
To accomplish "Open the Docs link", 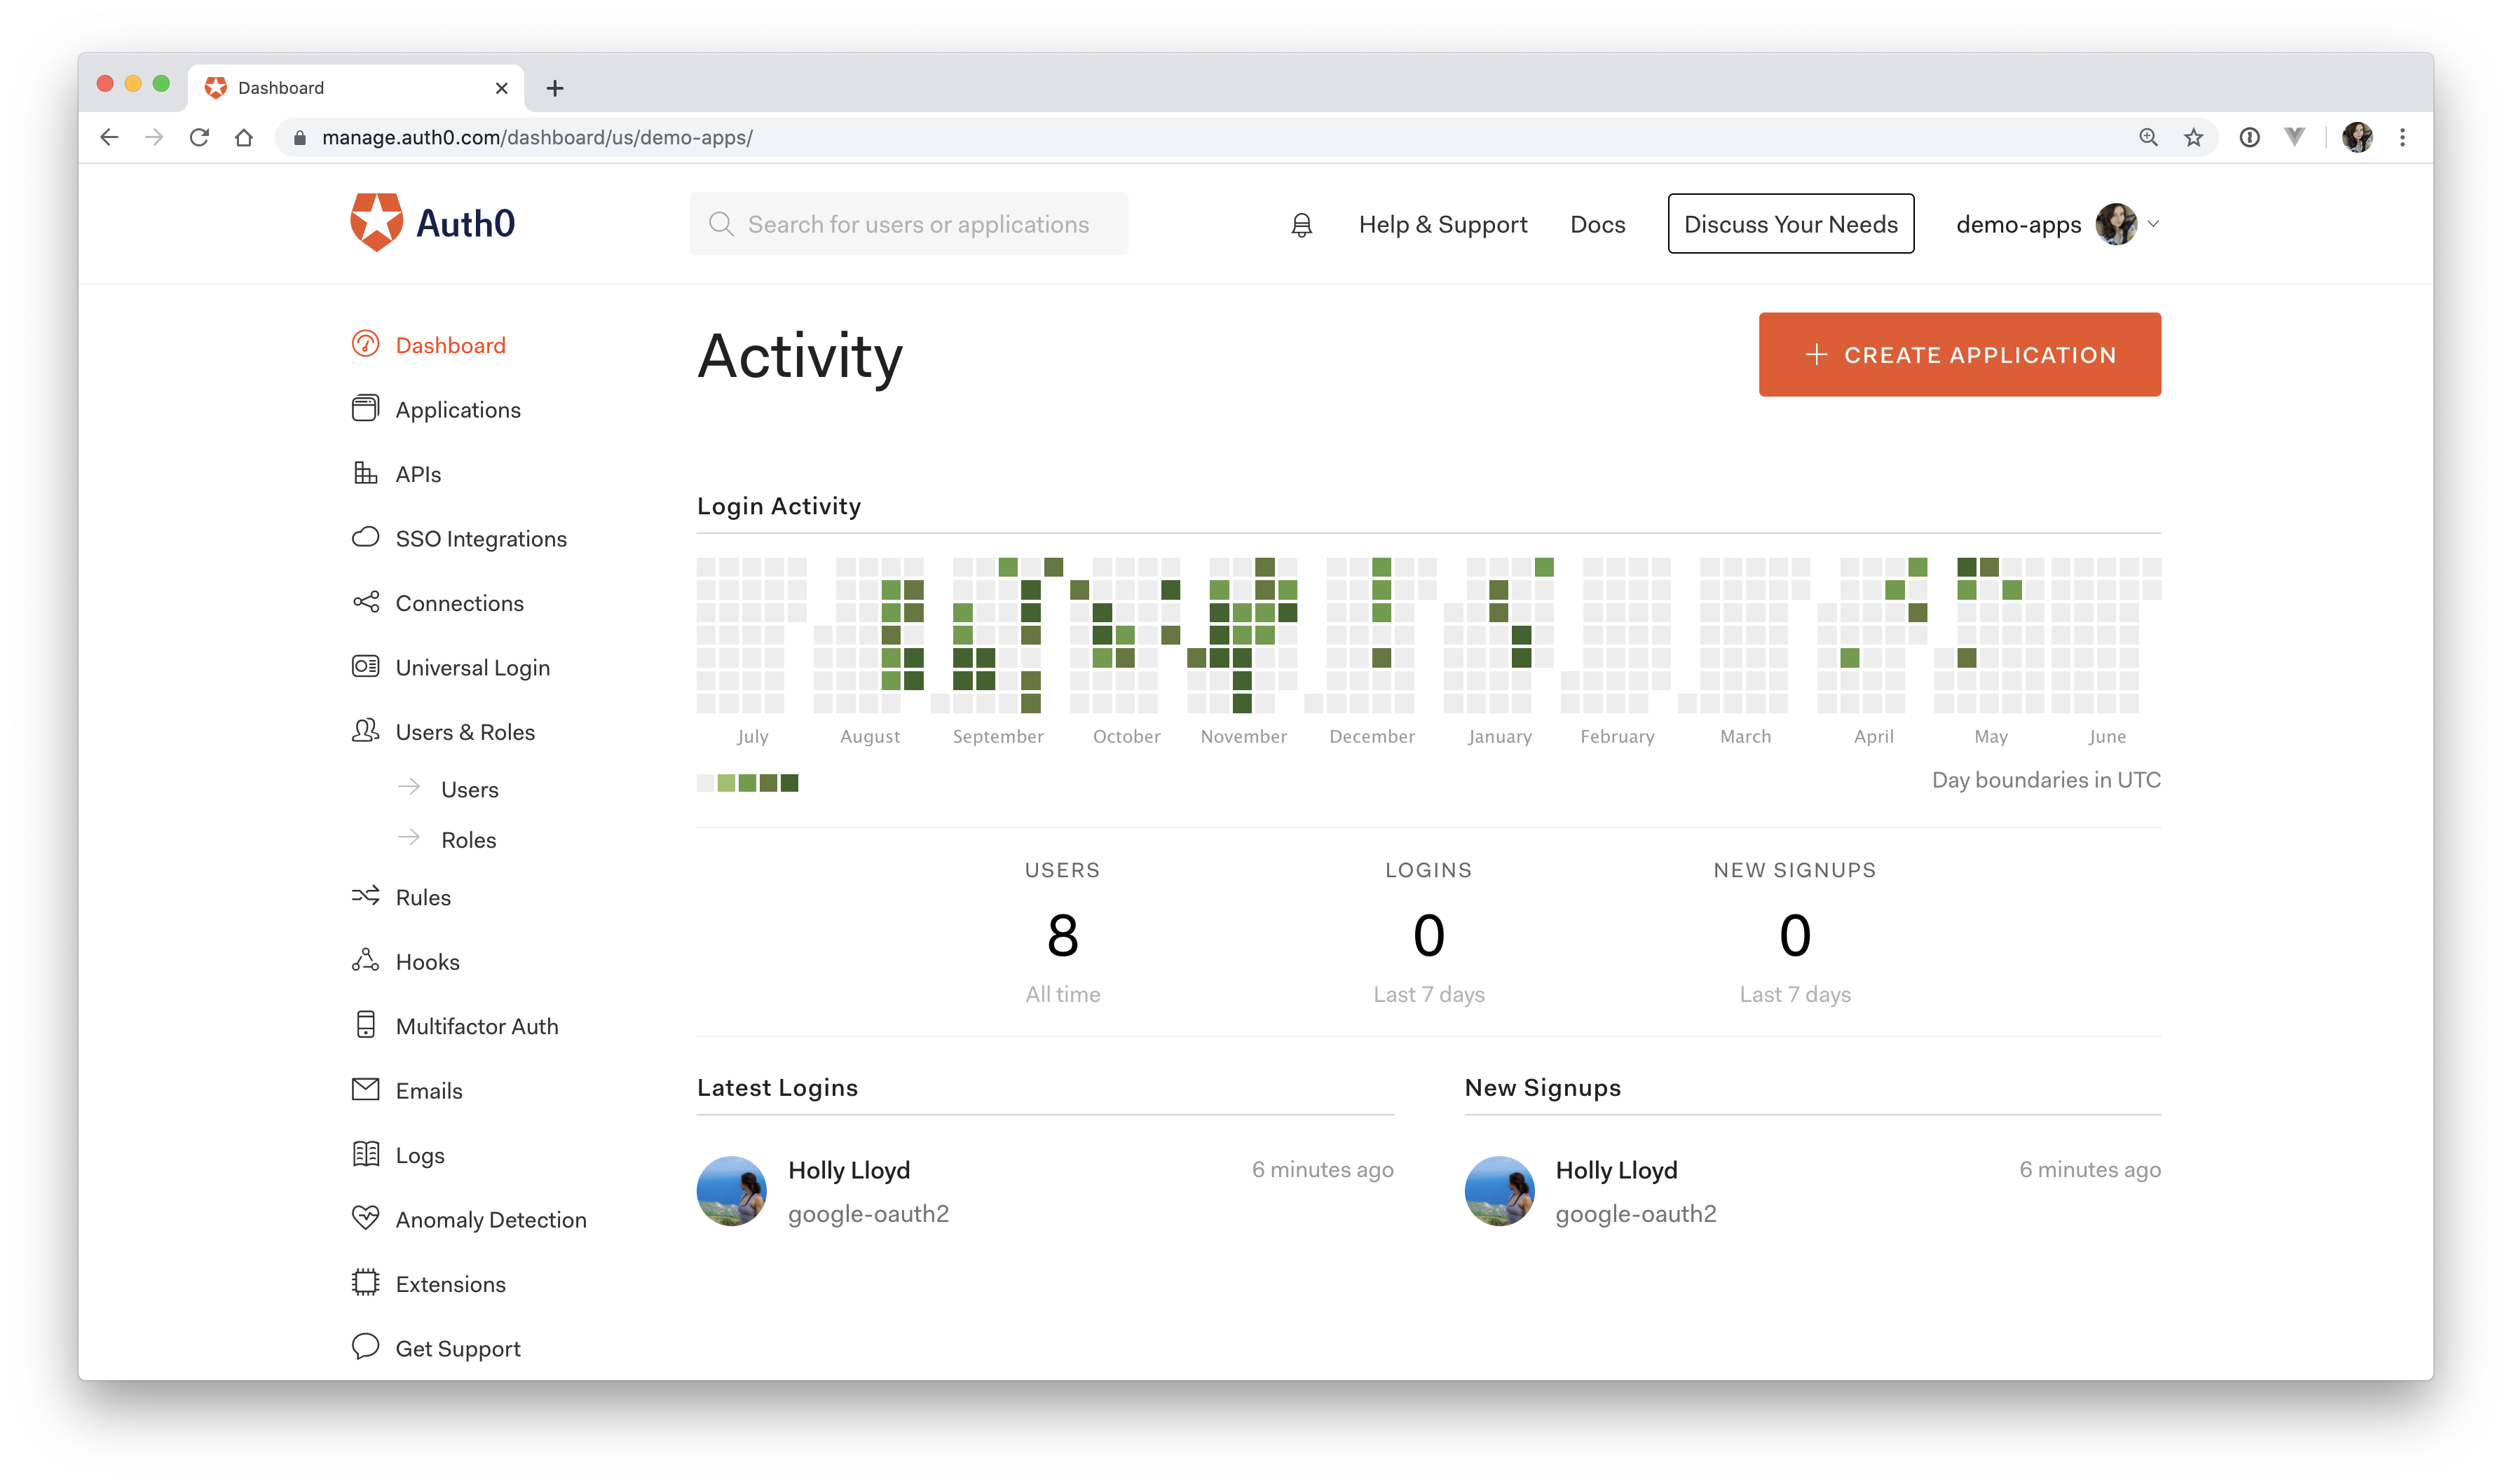I will click(1597, 225).
